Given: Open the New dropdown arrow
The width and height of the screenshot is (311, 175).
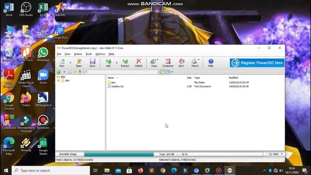Looking at the screenshot, I should (x=70, y=63).
